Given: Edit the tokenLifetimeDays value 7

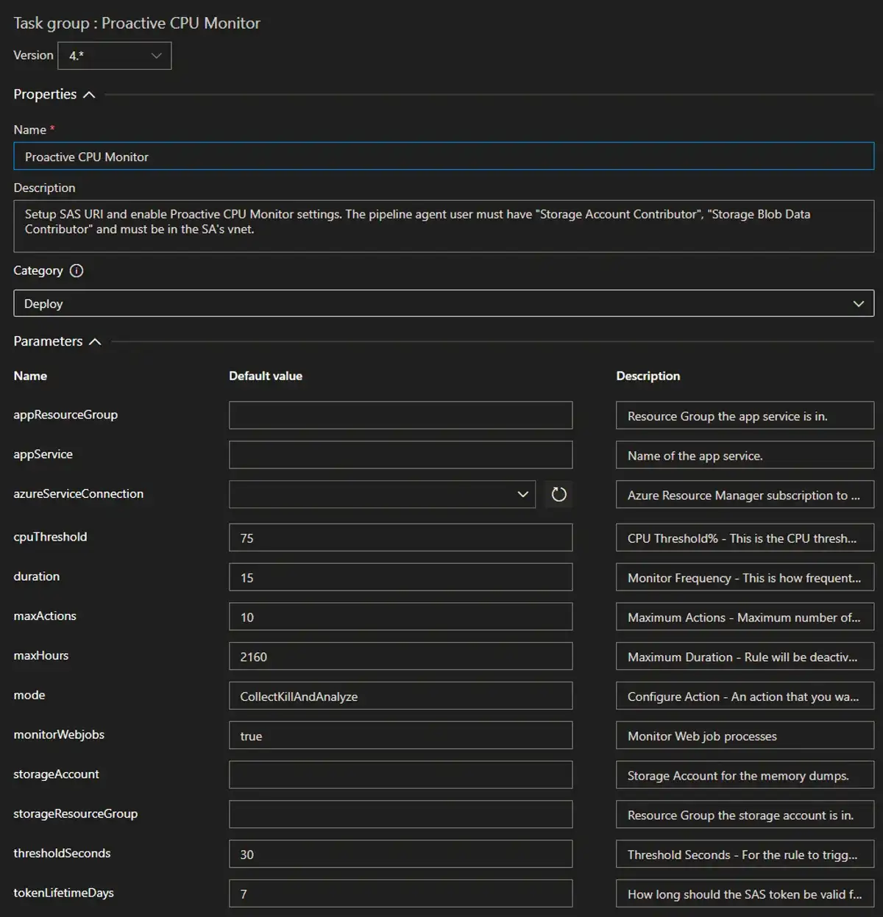Looking at the screenshot, I should [400, 893].
